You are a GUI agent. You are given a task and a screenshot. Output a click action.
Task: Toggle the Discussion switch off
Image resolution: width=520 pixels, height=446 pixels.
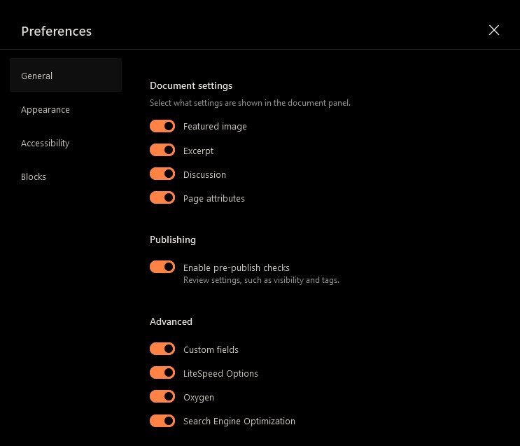tap(162, 174)
